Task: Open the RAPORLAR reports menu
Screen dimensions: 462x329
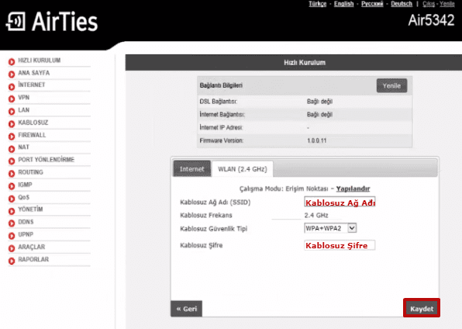Action: coord(33,259)
